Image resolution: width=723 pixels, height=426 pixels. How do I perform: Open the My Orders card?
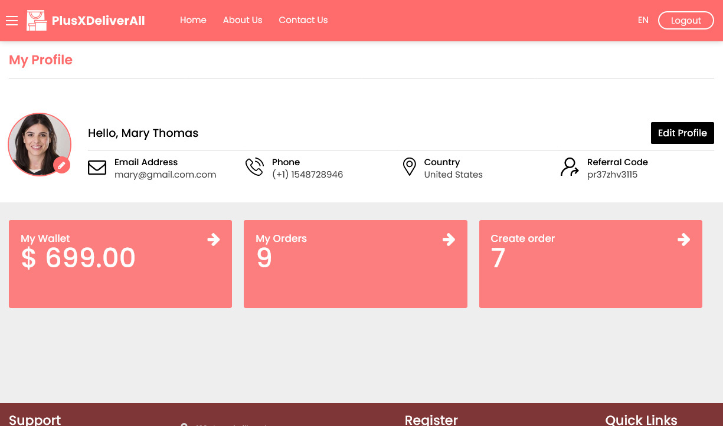tap(355, 264)
